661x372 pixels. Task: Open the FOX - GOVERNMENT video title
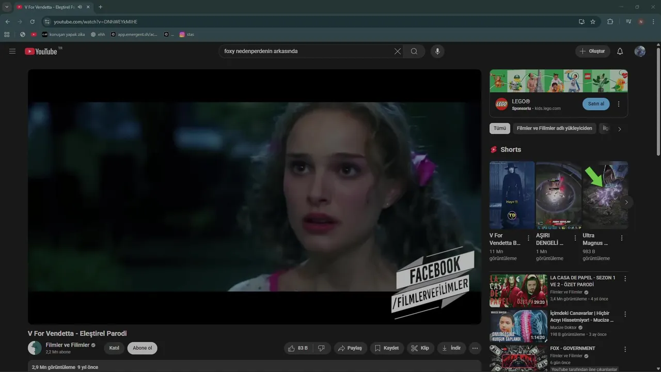[x=573, y=348]
